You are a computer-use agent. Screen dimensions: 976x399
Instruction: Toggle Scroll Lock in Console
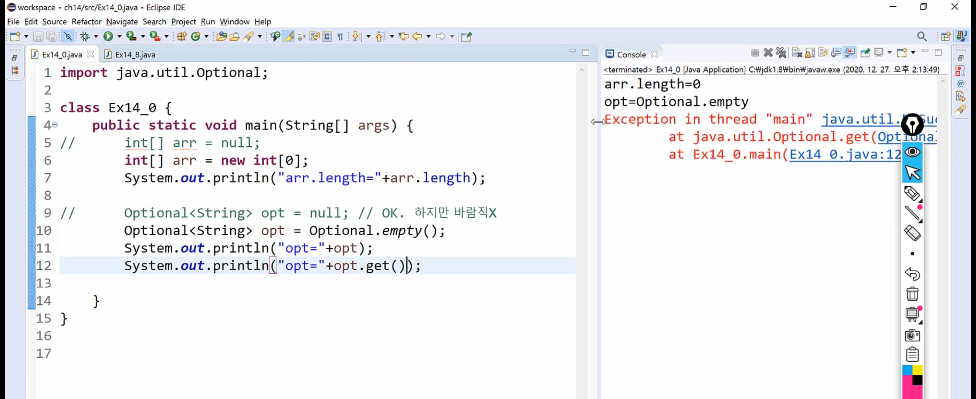point(810,52)
